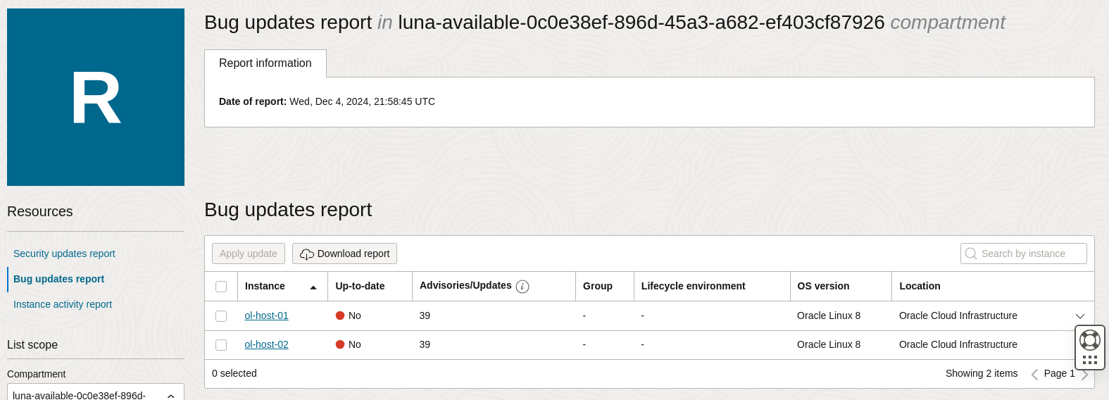Click the Showing 2 items text
This screenshot has height=400, width=1109.
click(982, 373)
